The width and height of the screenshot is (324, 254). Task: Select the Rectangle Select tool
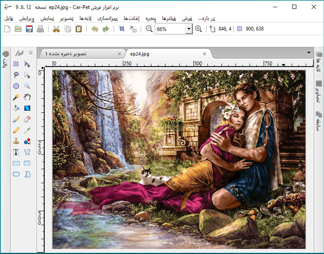tap(16, 64)
